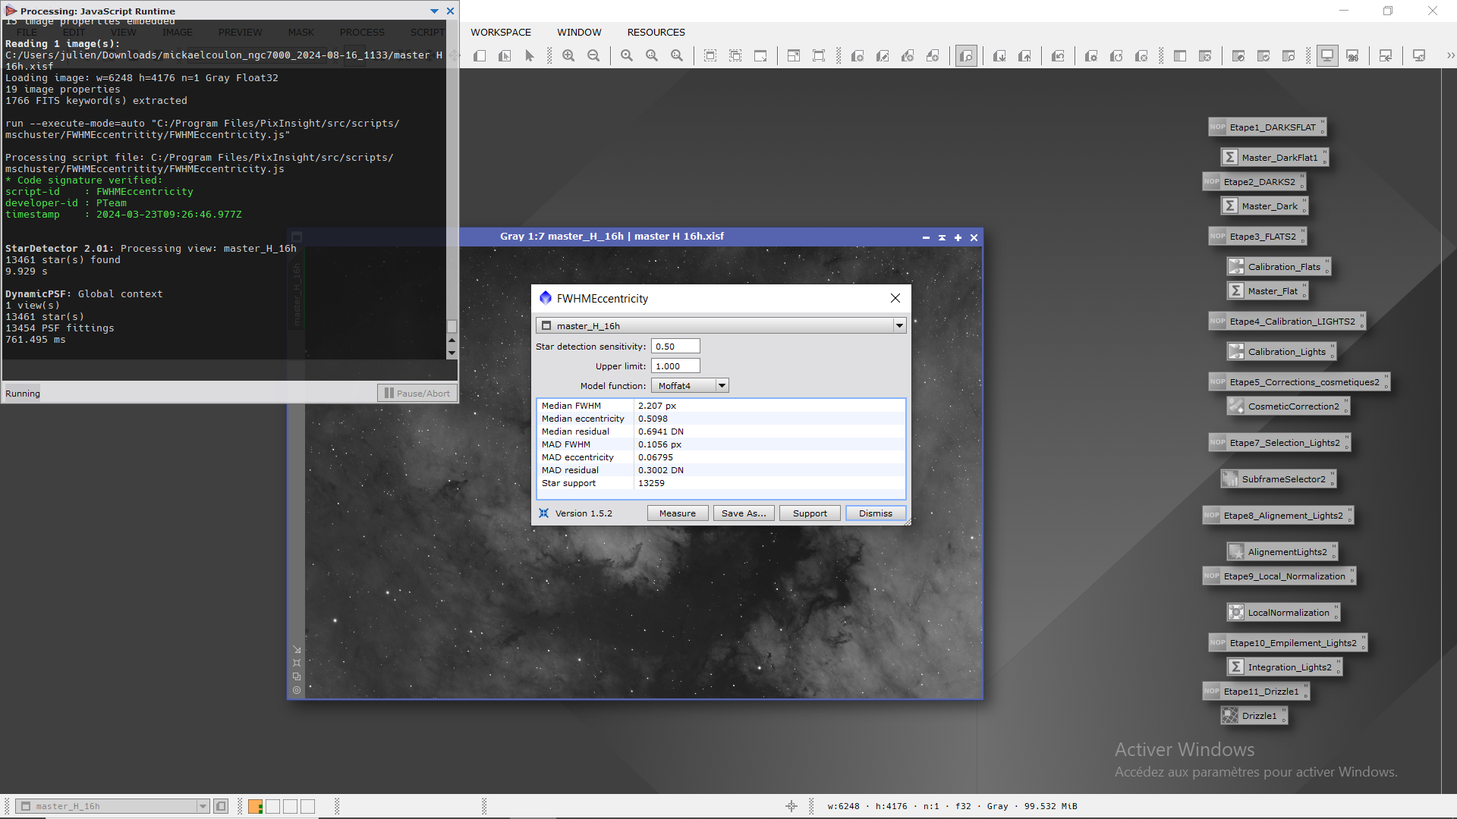
Task: Expand the Moffat4 model function dropdown
Action: click(x=722, y=386)
